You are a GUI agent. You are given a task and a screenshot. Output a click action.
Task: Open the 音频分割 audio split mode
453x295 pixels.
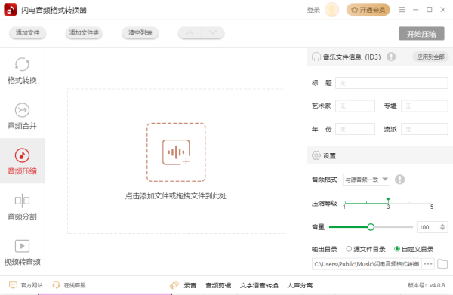click(22, 207)
